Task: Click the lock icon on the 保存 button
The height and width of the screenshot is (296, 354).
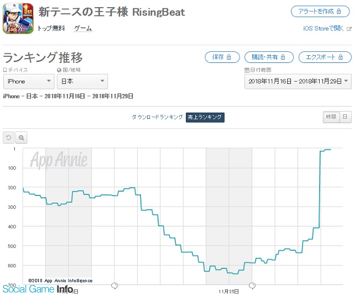Action: (228, 57)
